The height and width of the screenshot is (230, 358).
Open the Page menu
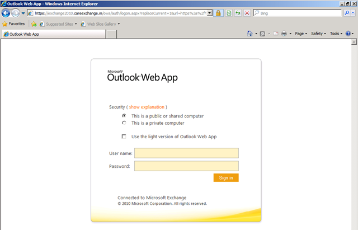(x=301, y=34)
